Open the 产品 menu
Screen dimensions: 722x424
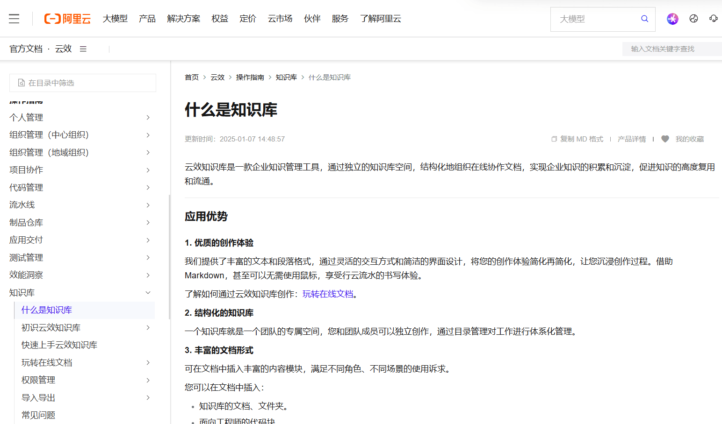(x=147, y=19)
